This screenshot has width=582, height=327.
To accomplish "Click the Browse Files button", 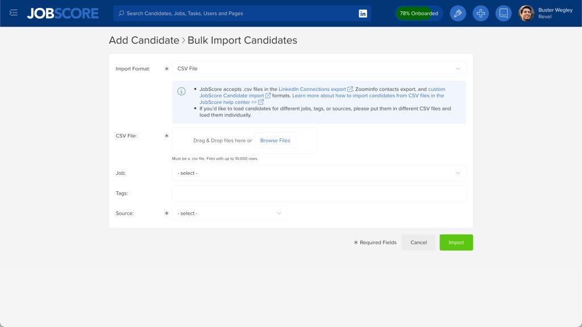I will point(275,140).
